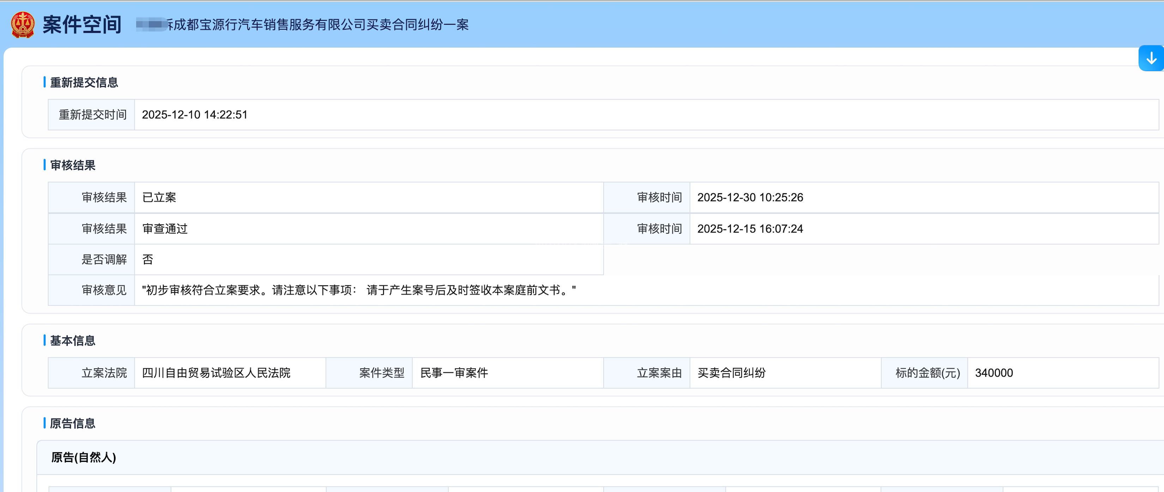The height and width of the screenshot is (492, 1164).
Task: Click the case type 民事一审案件
Action: tap(454, 373)
